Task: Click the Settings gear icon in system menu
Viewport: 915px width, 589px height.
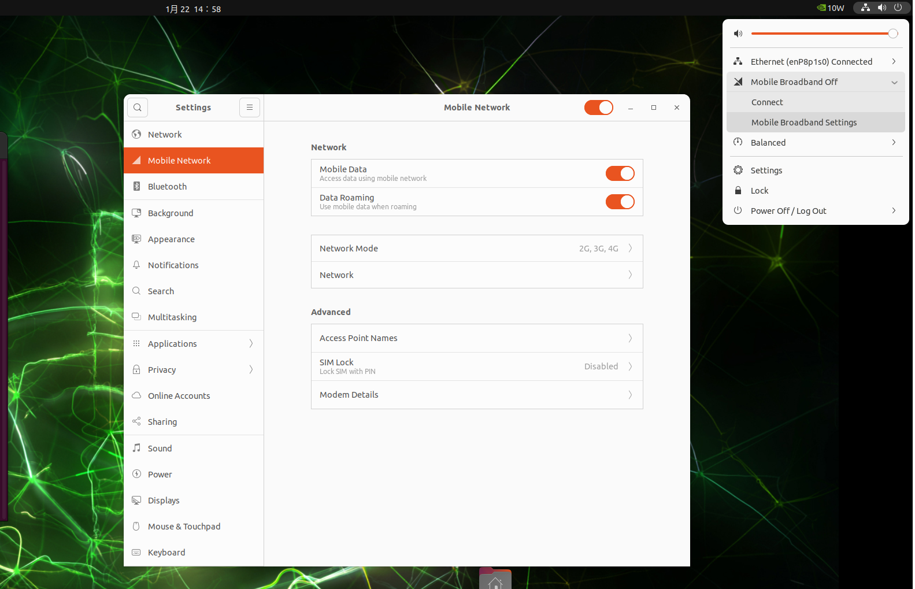Action: pos(738,170)
